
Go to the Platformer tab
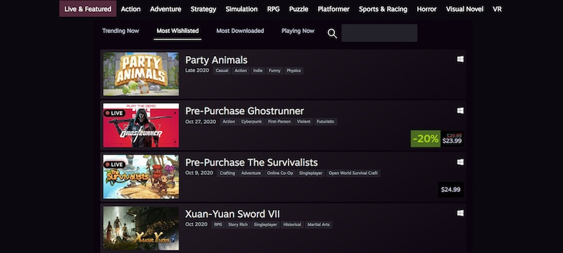click(x=334, y=9)
